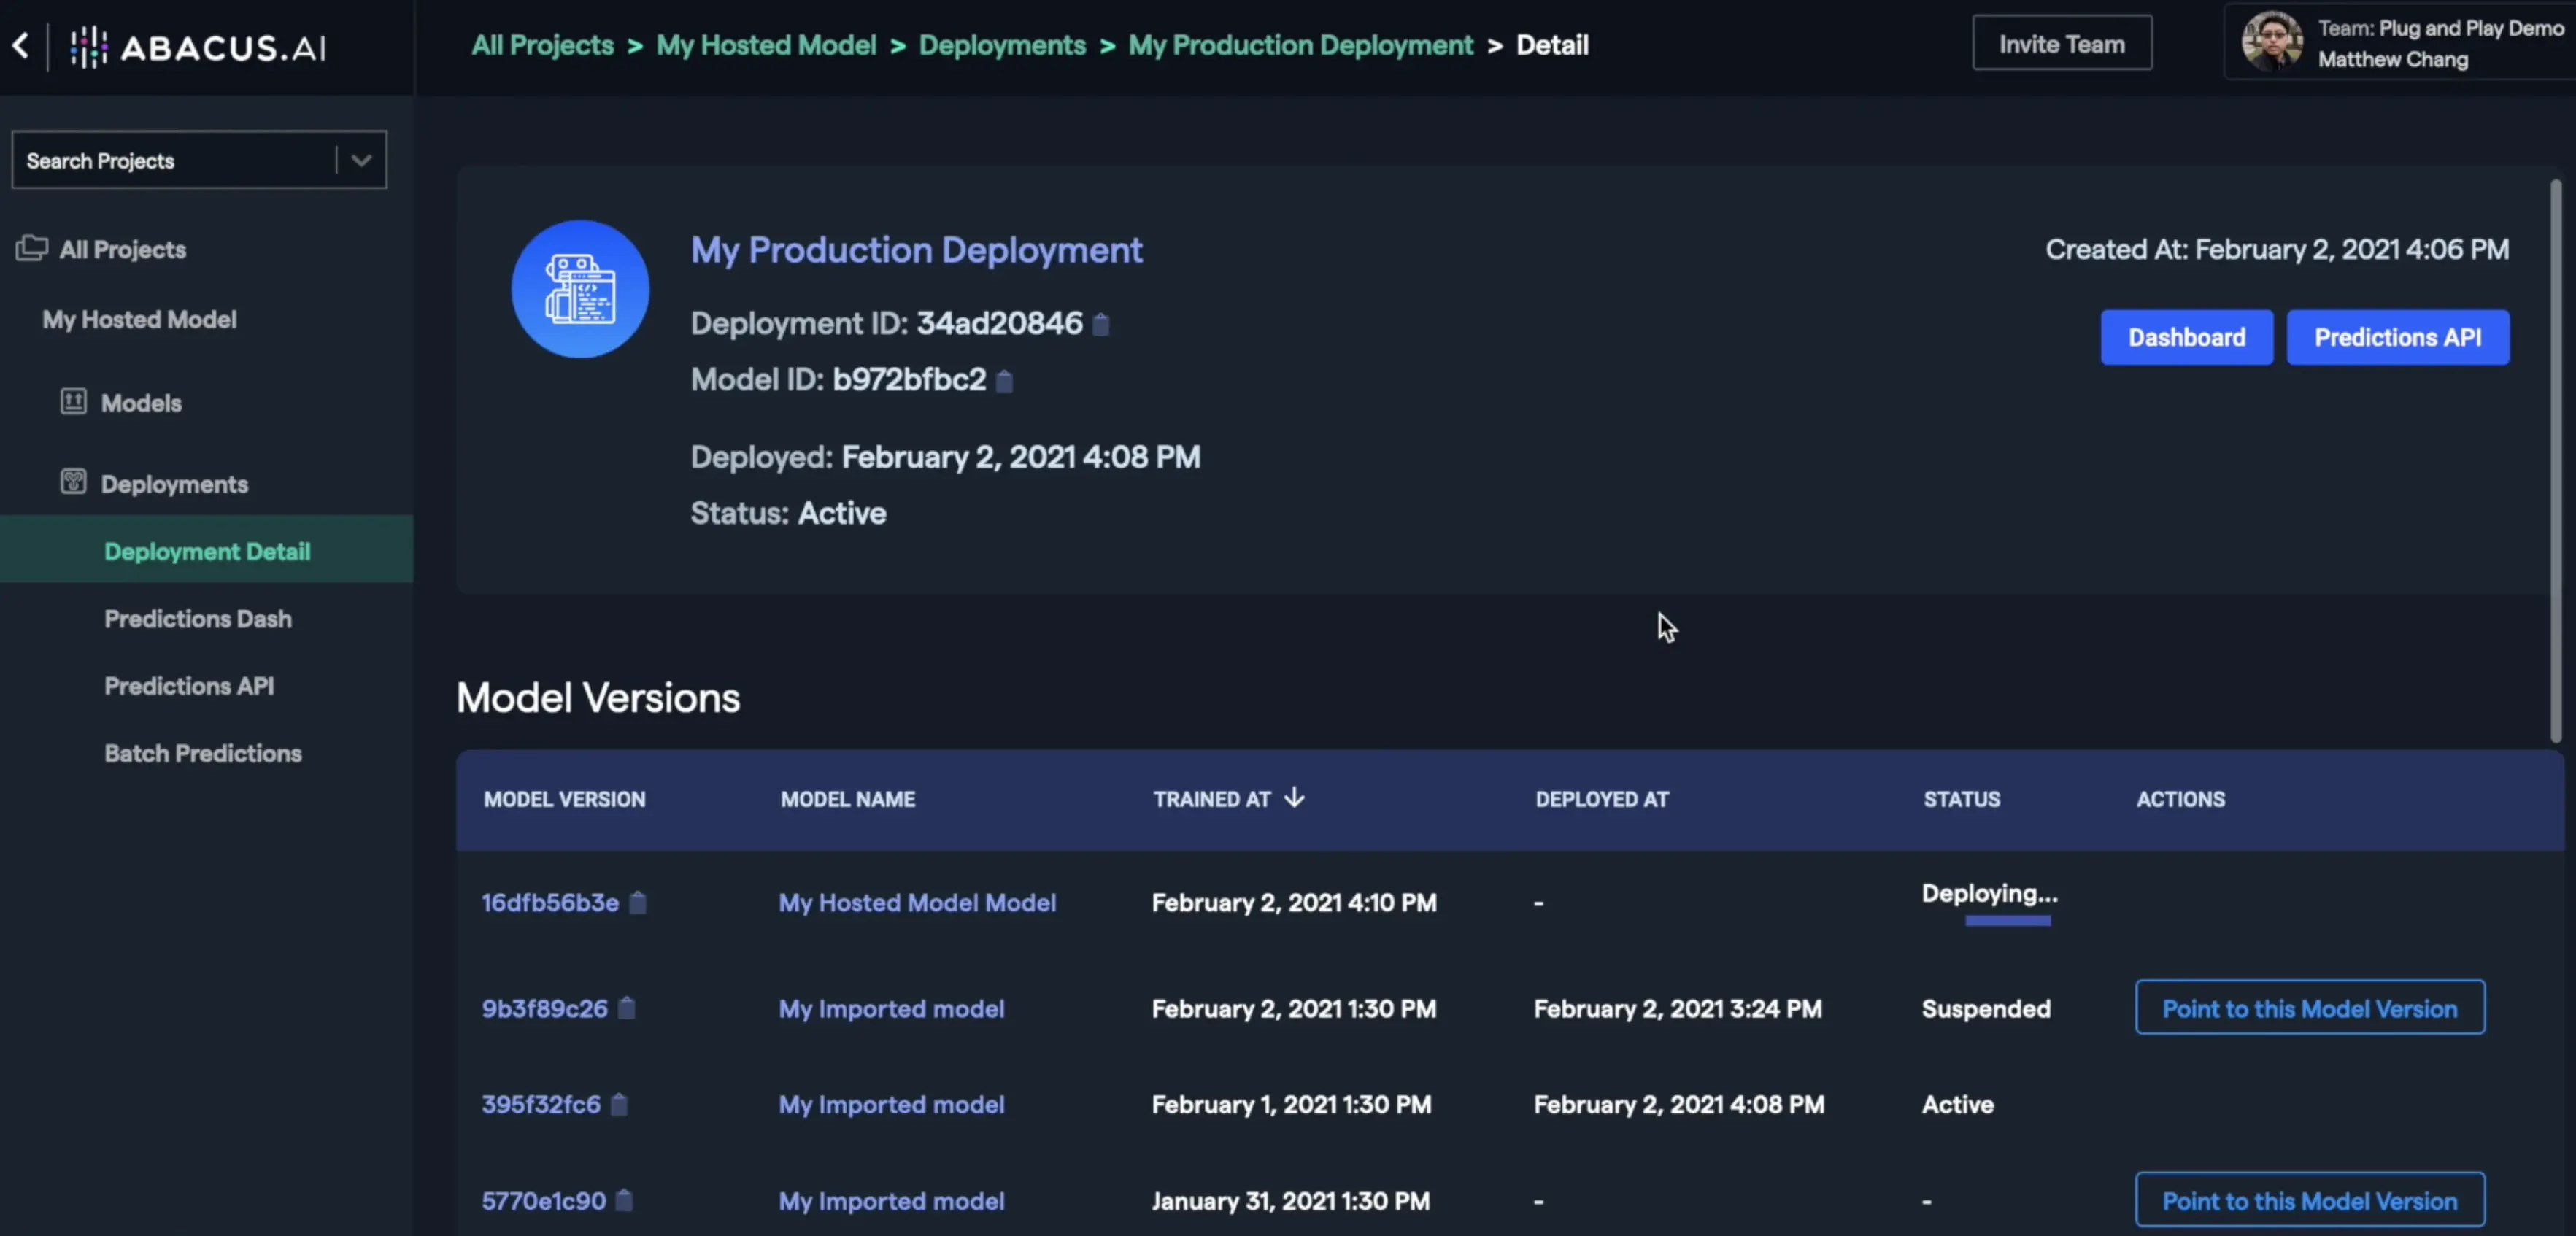Click the team name Plug and Play Demo

click(x=2471, y=28)
